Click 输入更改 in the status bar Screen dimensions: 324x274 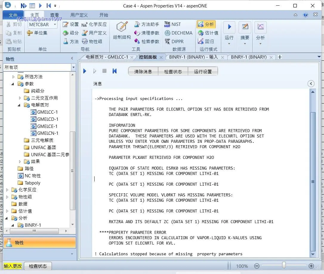click(13, 266)
